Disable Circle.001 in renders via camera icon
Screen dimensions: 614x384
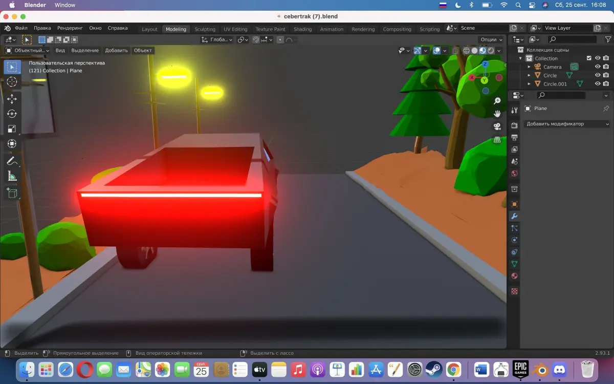click(606, 83)
